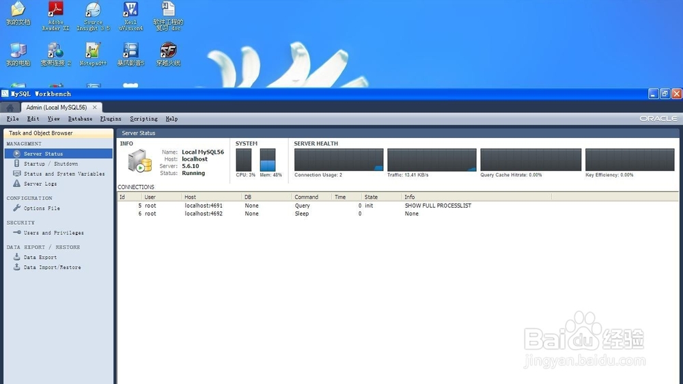Sort connections by the Info column header

476,197
